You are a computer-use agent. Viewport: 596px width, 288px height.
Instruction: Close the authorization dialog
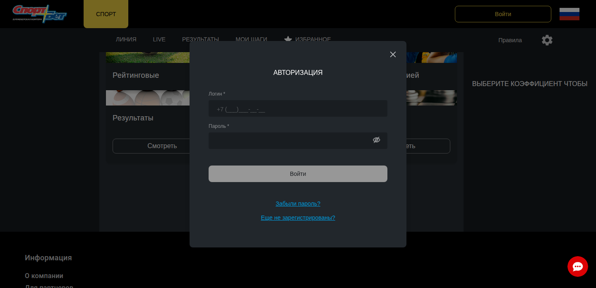tap(393, 55)
